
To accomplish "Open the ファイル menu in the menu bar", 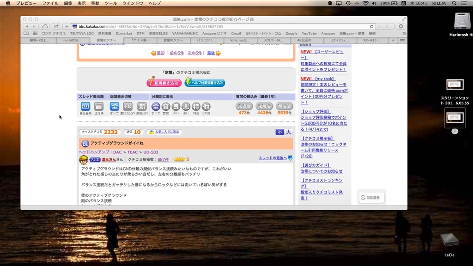I will 50,3.
